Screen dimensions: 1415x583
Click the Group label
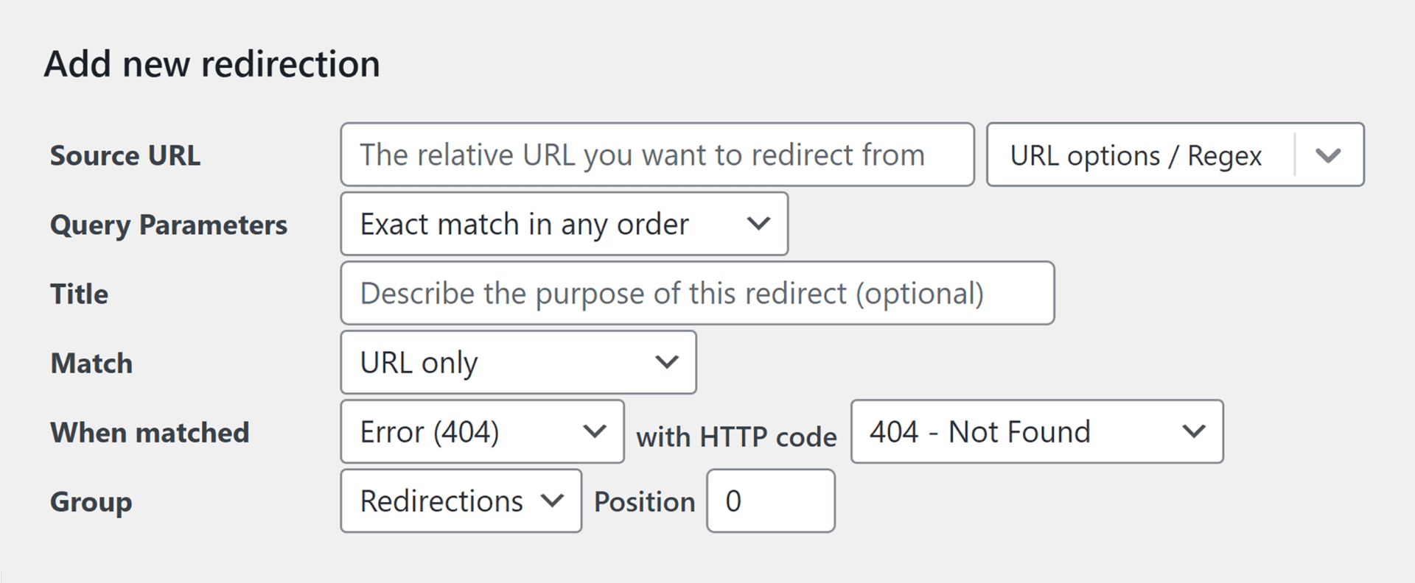[x=91, y=501]
